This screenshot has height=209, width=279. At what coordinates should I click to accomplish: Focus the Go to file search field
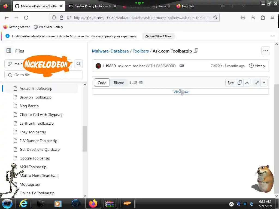coord(44,75)
